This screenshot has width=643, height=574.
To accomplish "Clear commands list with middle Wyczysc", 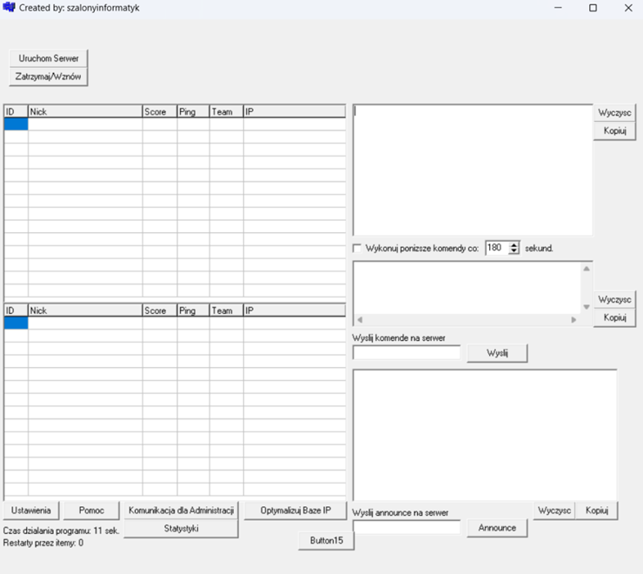I will pyautogui.click(x=614, y=300).
